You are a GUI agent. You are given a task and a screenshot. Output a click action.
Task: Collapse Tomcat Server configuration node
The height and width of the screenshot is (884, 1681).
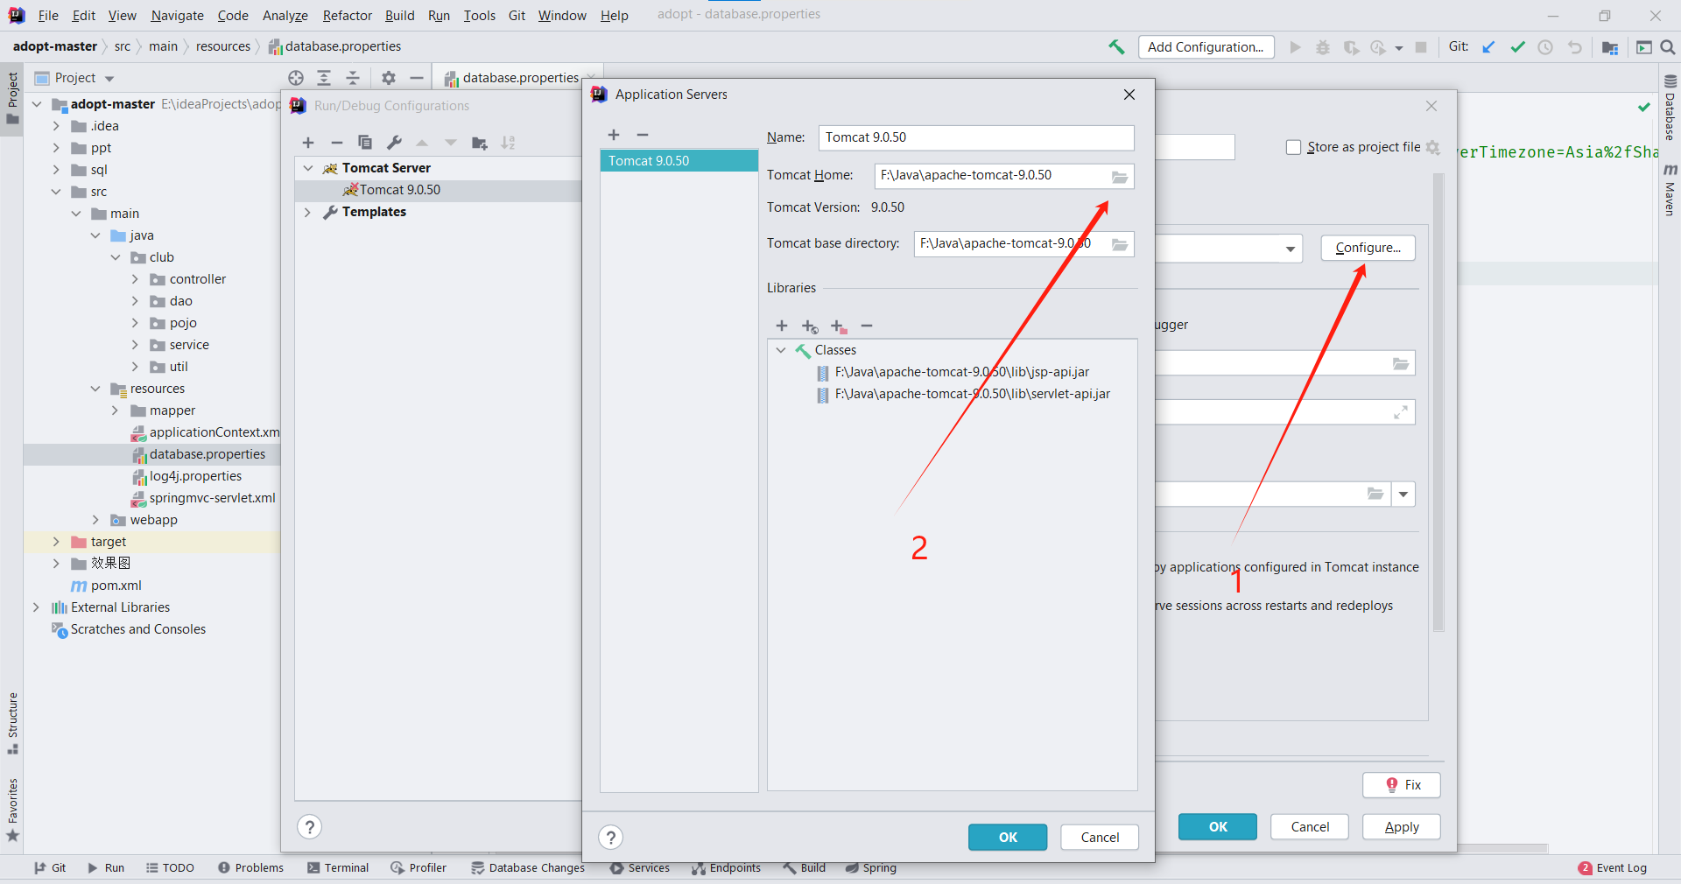[x=308, y=168]
